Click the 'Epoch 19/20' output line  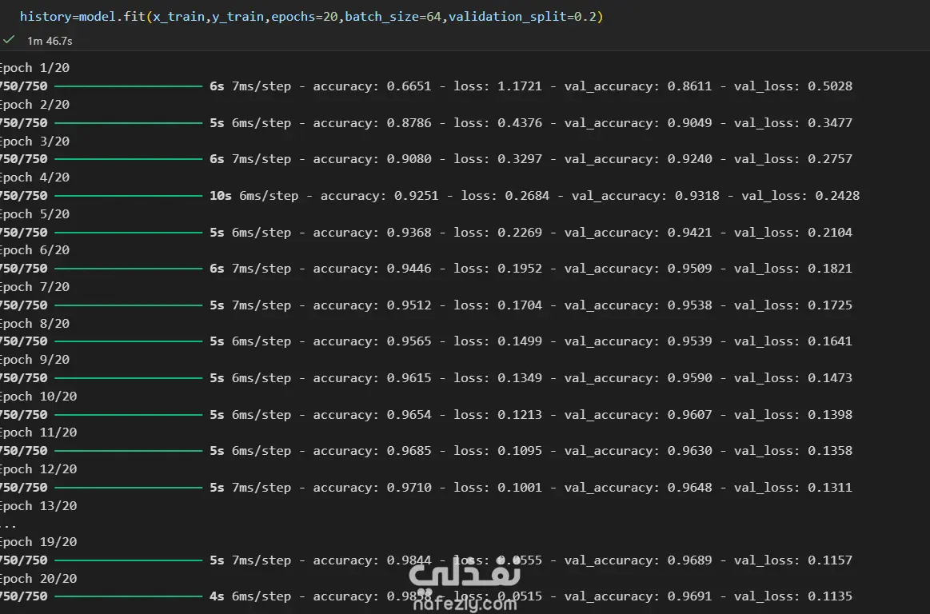pyautogui.click(x=38, y=542)
